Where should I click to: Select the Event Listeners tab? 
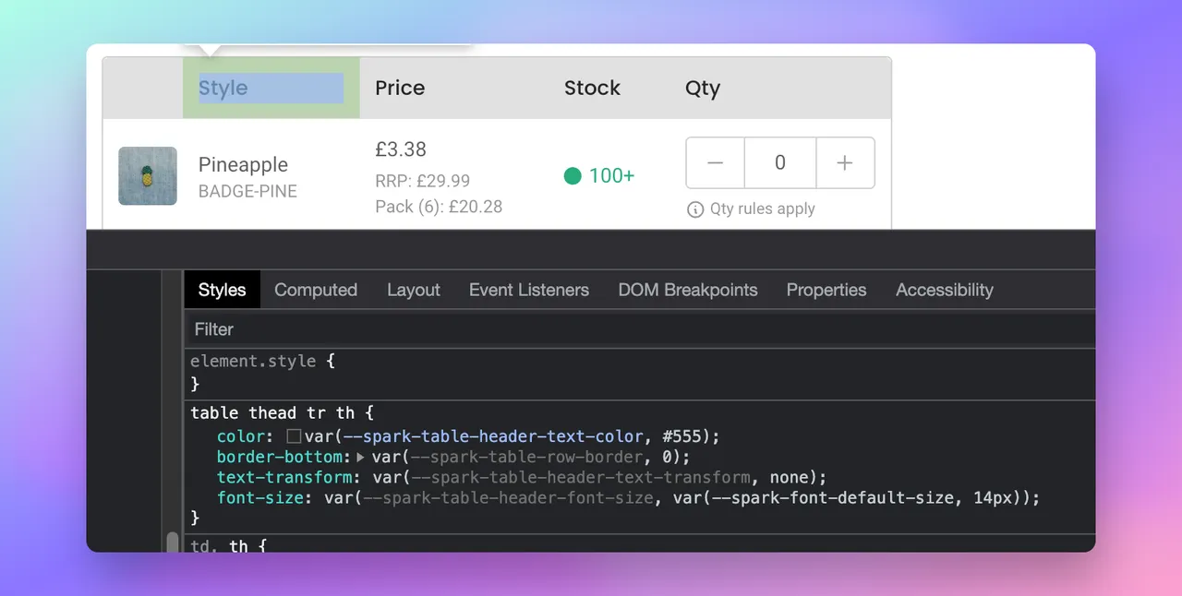tap(528, 290)
